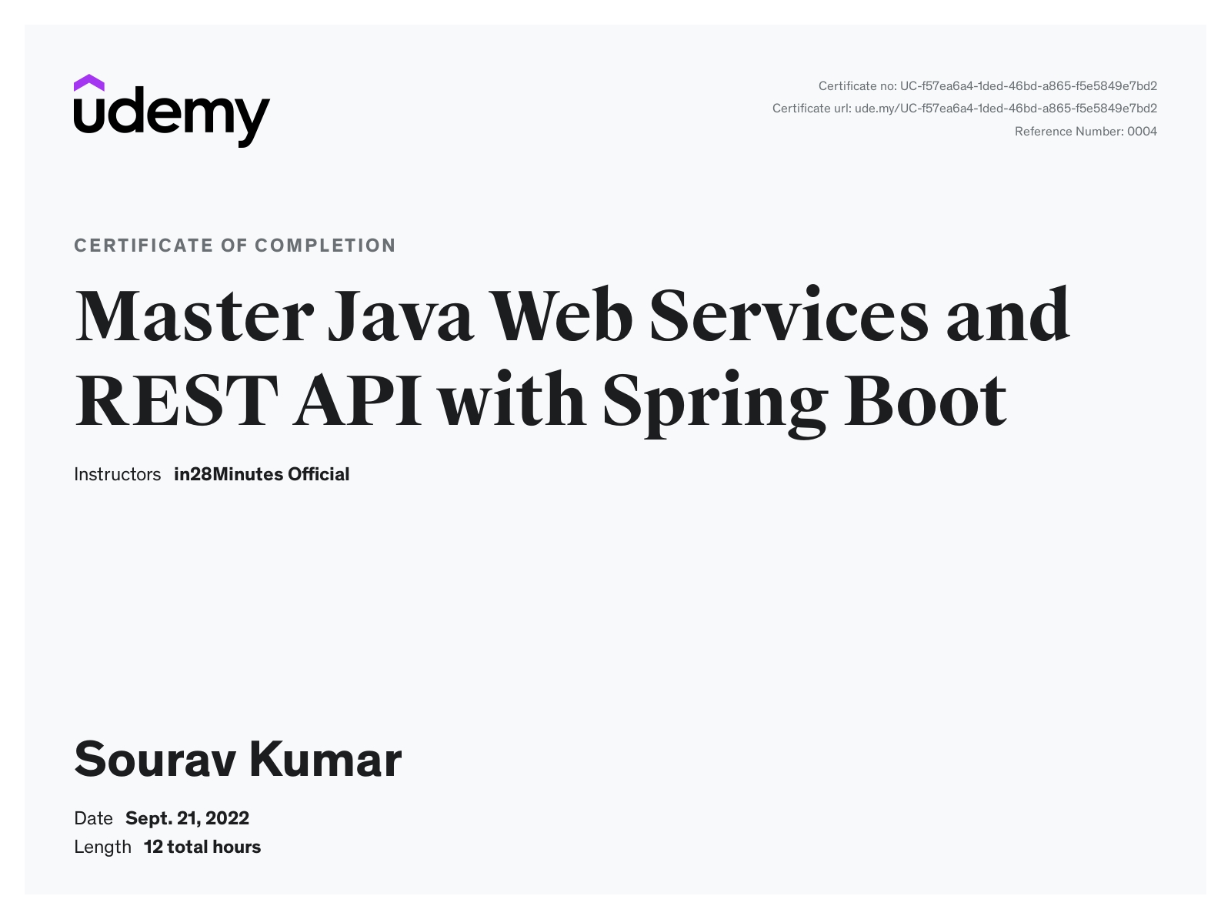Viewport: 1231px width, 916px height.
Task: Open instructor 'in28Minutes Official'
Action: pyautogui.click(x=262, y=474)
